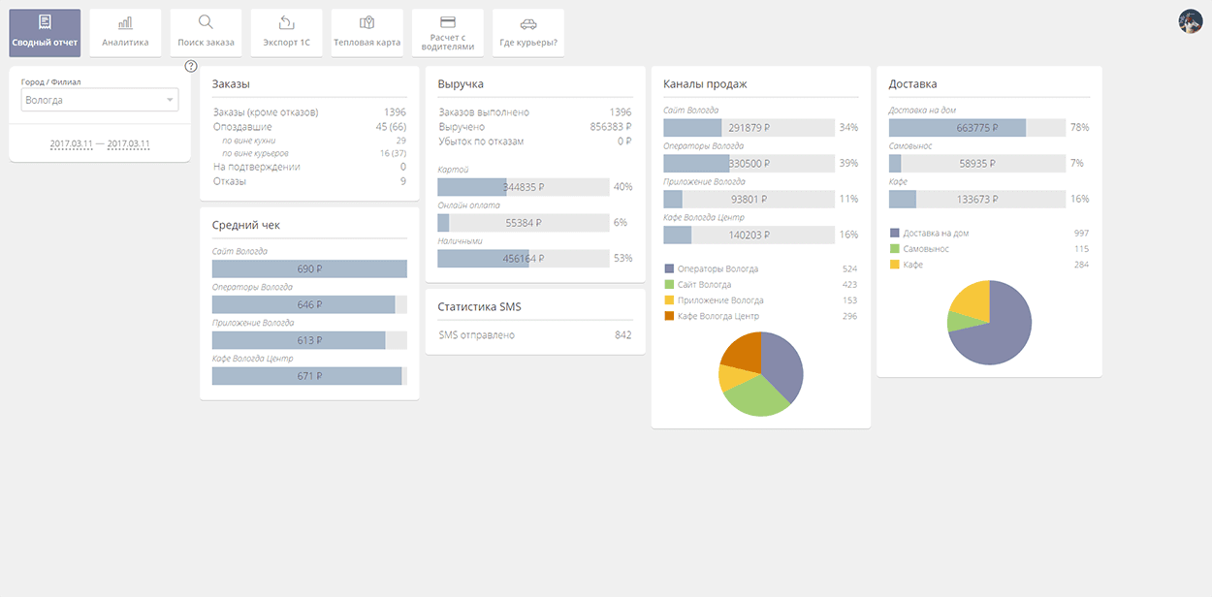Click the Каналы продаж heading

(705, 84)
